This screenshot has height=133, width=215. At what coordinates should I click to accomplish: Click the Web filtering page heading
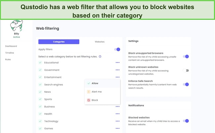pos(48,28)
